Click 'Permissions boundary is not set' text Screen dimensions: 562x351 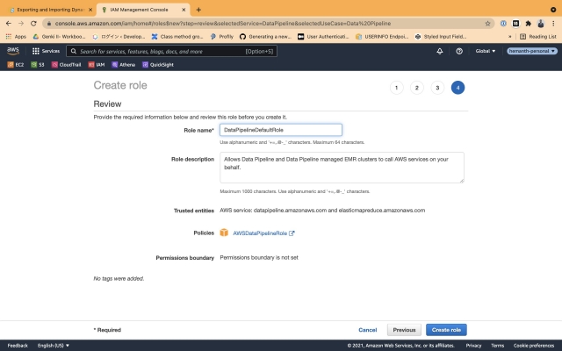click(x=259, y=257)
